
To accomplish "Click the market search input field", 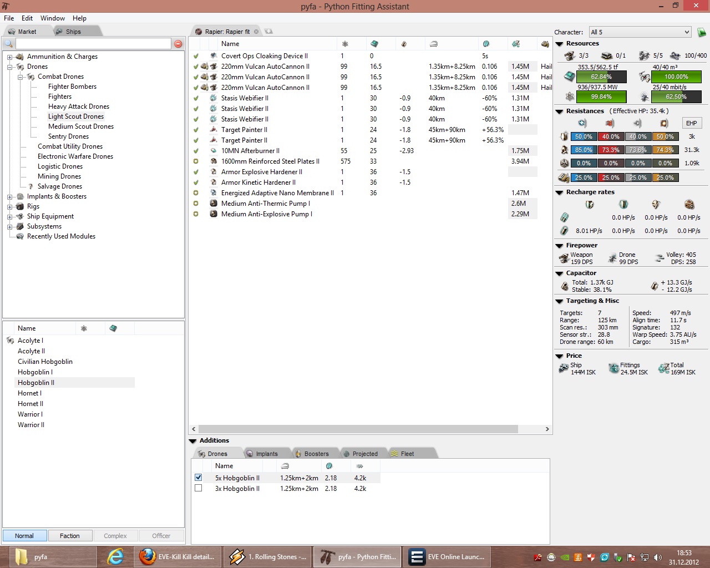I will [93, 44].
